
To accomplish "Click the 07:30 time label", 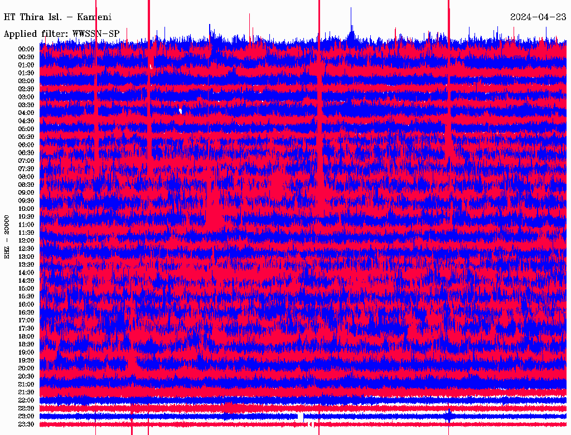I will pos(26,169).
